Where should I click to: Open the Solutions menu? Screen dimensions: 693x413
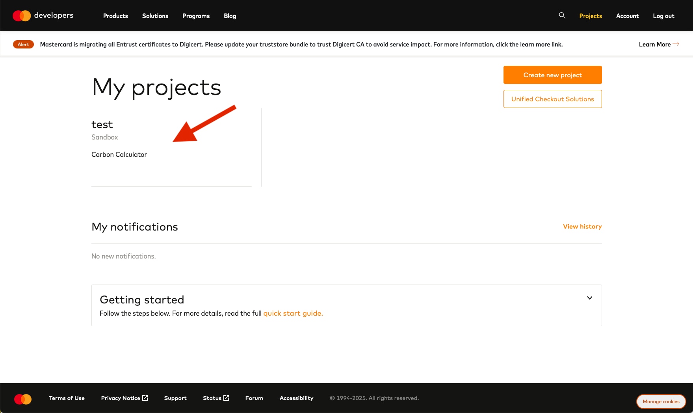(155, 16)
